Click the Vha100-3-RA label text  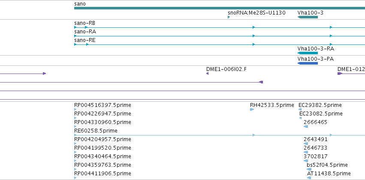point(316,49)
